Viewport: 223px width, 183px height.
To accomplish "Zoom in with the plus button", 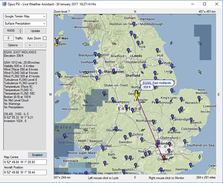I will click(x=30, y=45).
